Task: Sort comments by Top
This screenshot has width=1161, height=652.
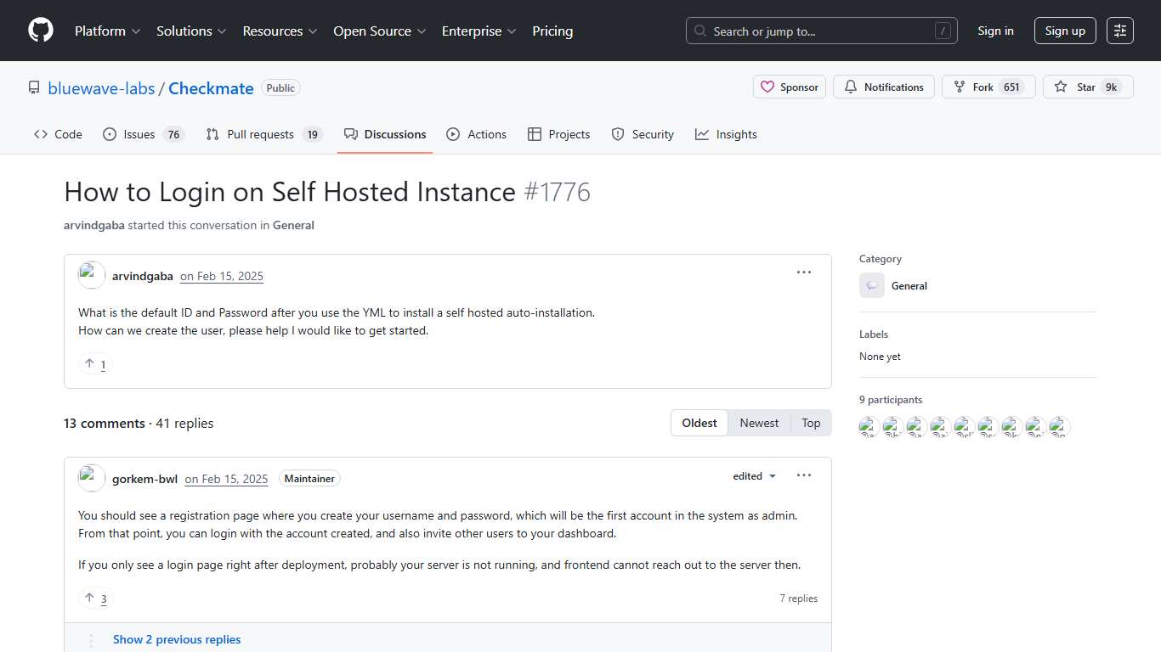Action: click(811, 422)
